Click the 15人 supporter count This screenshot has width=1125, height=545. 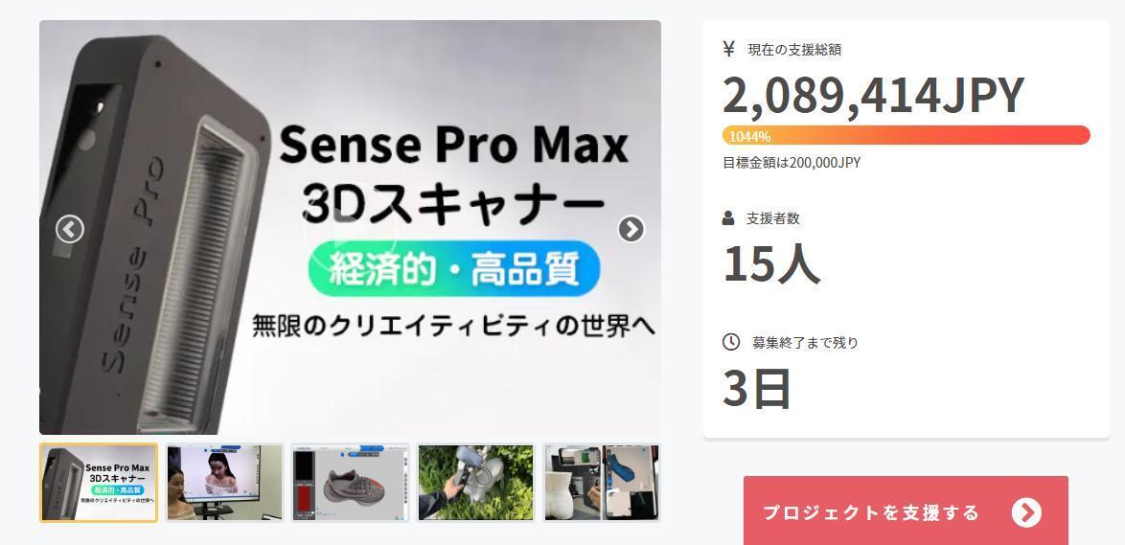click(771, 264)
